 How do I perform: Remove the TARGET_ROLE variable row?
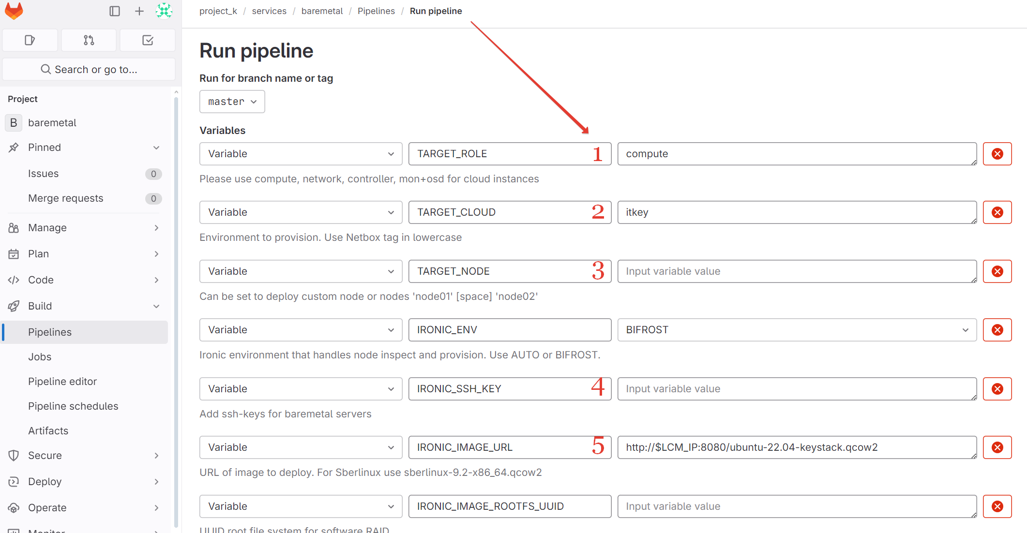pos(997,154)
